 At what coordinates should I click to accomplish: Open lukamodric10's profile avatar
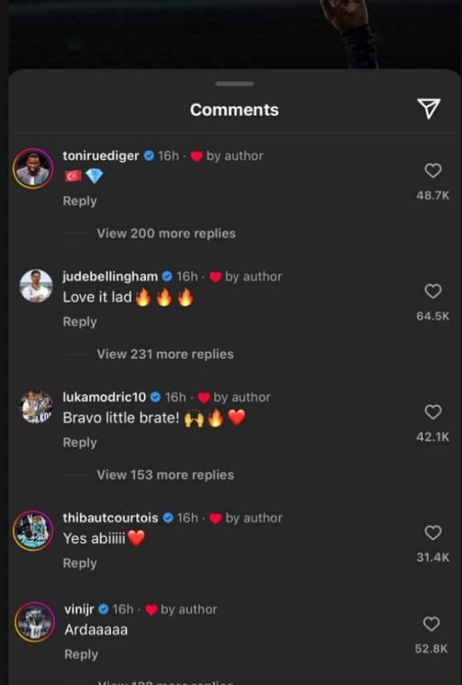36,407
